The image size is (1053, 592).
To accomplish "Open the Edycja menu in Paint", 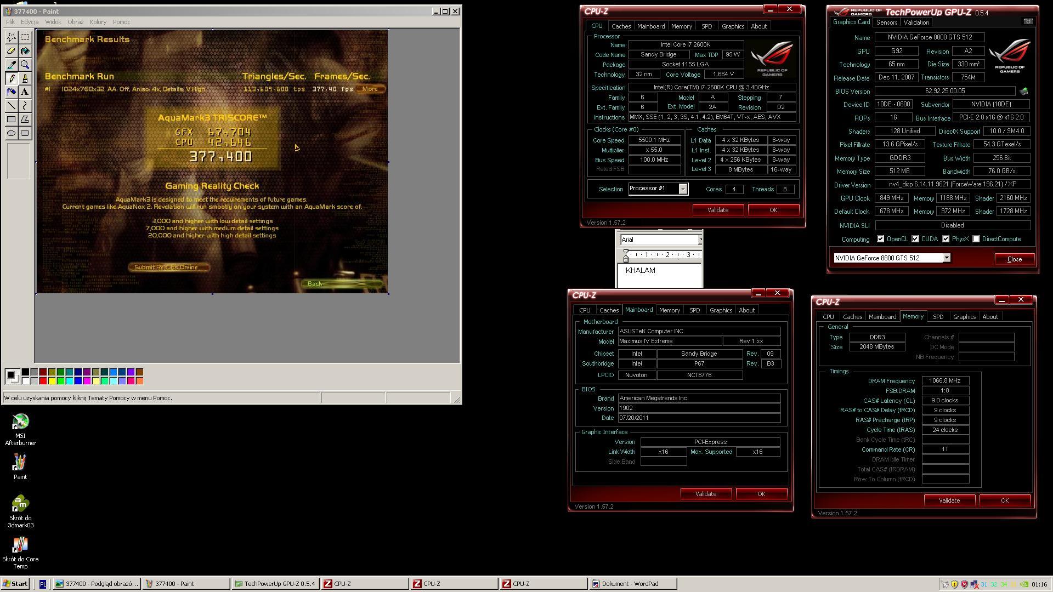I will click(30, 22).
